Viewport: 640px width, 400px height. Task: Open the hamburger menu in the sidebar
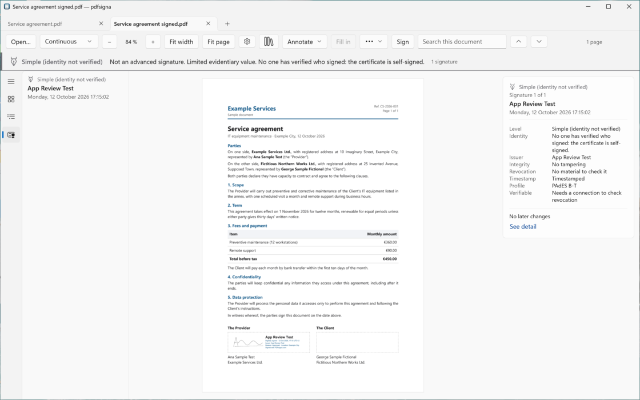(x=11, y=81)
